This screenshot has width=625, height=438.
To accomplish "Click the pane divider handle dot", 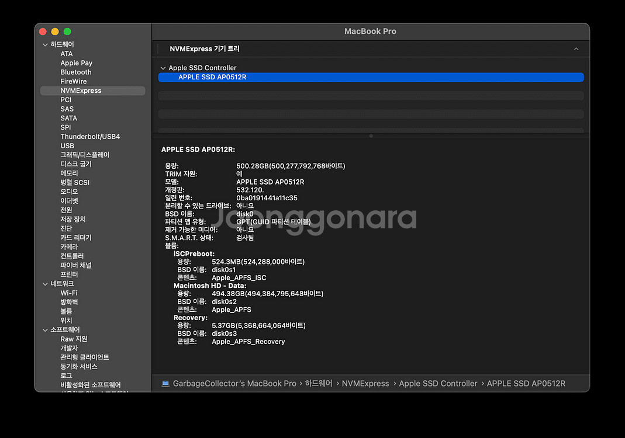I will point(371,135).
